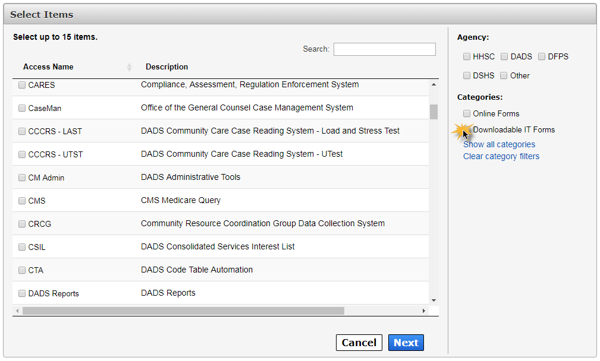This screenshot has width=600, height=361.
Task: Click the 'DADS Administrative Tools' description
Action: [190, 178]
